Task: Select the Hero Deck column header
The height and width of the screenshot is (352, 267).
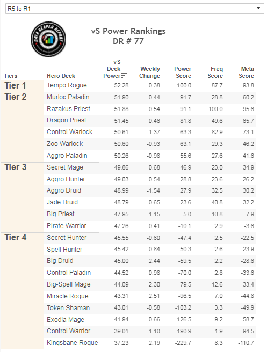Action: [x=61, y=76]
